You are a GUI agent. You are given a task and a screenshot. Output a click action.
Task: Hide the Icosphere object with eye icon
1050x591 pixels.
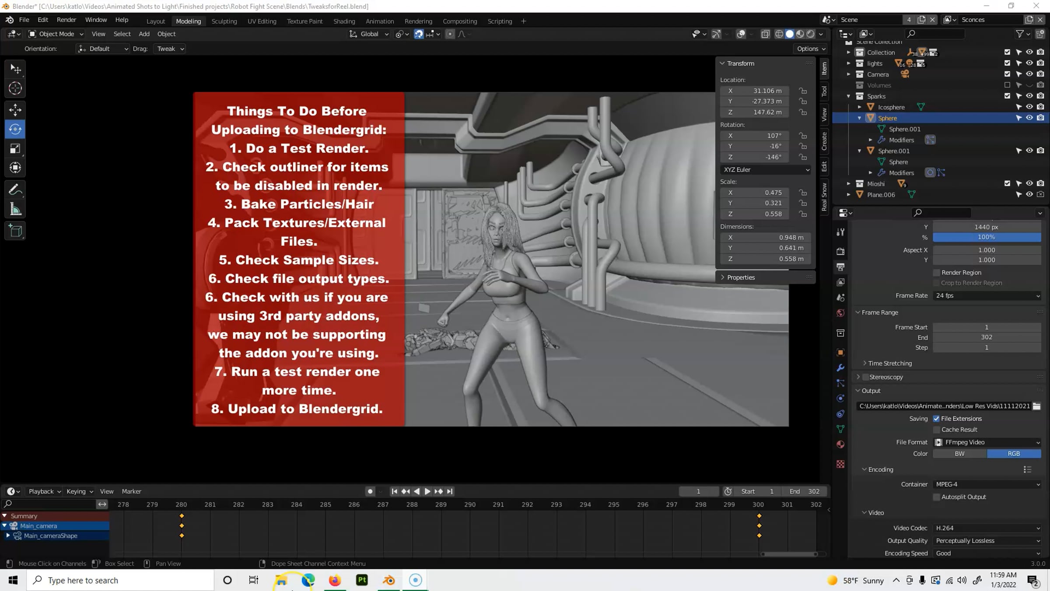pyautogui.click(x=1029, y=107)
